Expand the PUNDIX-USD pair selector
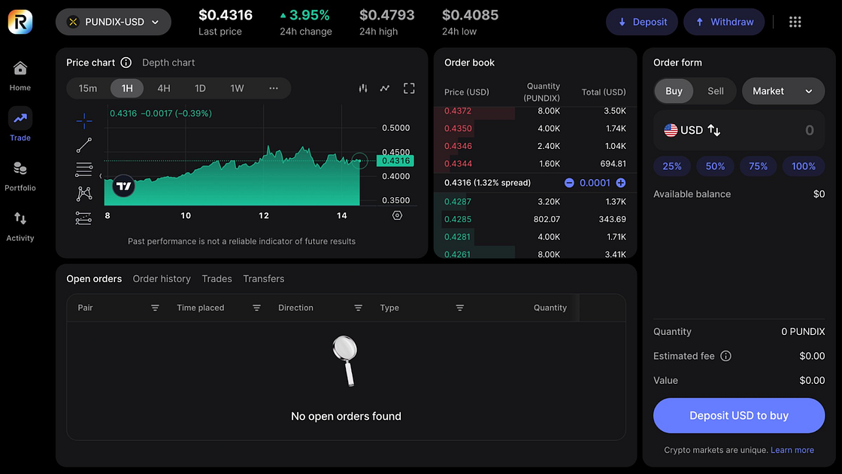Image resolution: width=842 pixels, height=474 pixels. [x=114, y=22]
